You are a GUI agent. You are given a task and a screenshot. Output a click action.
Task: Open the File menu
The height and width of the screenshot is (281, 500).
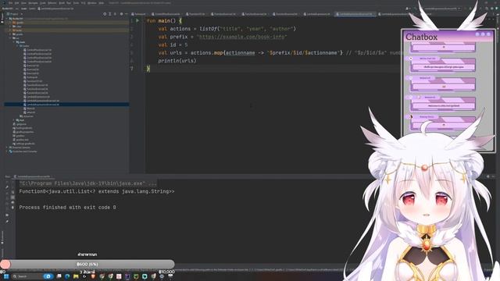point(10,3)
